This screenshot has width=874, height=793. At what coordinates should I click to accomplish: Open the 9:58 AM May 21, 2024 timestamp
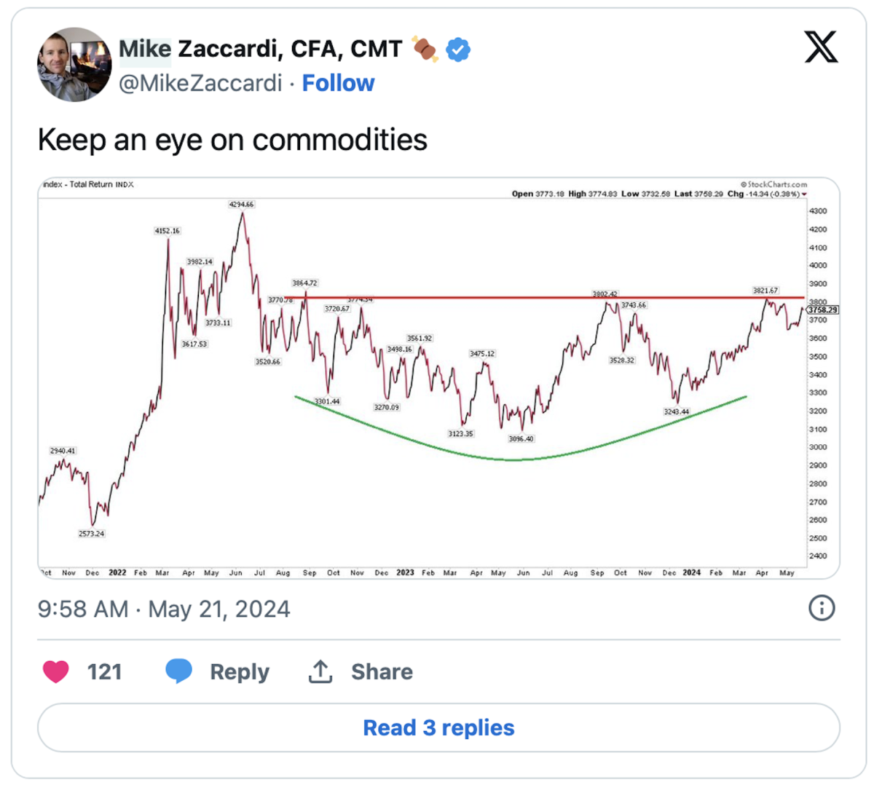coord(164,609)
